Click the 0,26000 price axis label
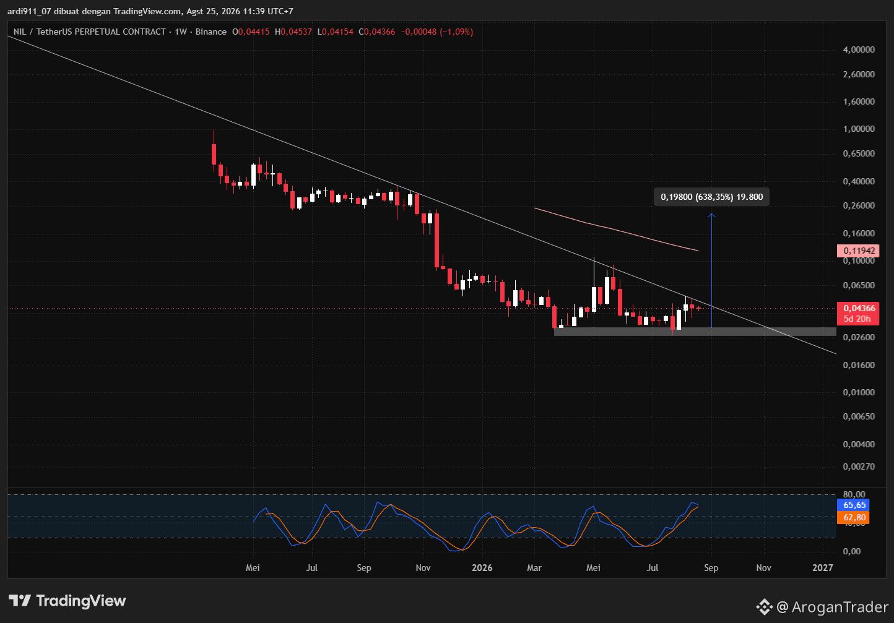 pyautogui.click(x=859, y=205)
